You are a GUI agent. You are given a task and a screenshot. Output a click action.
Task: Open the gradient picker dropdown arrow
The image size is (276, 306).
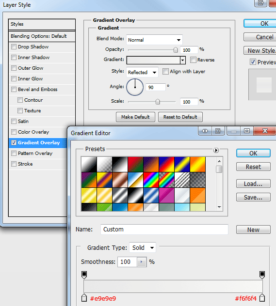(x=183, y=60)
